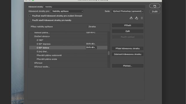
Task: Click the Zpět button
Action: point(128,31)
